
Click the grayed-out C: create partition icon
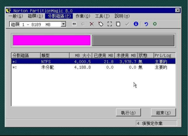click(x=83, y=24)
